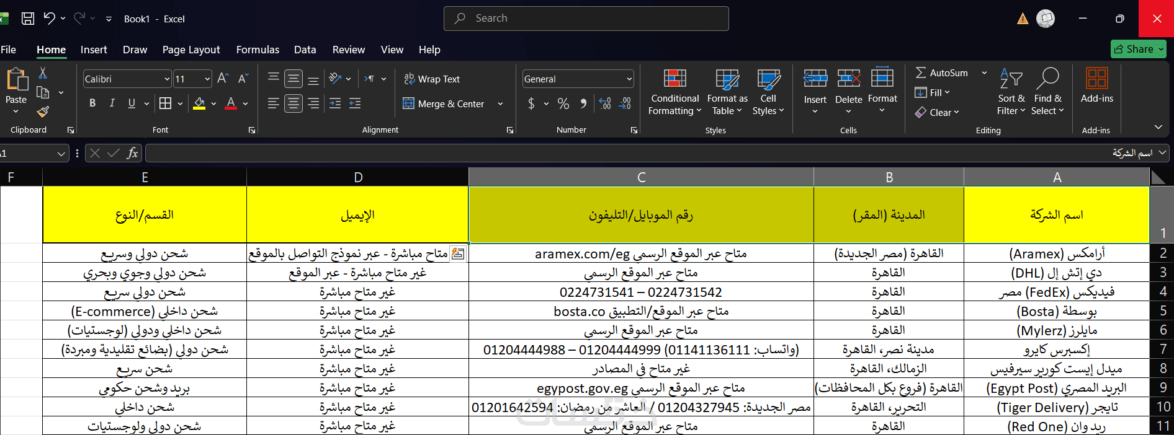The width and height of the screenshot is (1174, 435).
Task: Click the Comma Style icon
Action: tap(583, 103)
